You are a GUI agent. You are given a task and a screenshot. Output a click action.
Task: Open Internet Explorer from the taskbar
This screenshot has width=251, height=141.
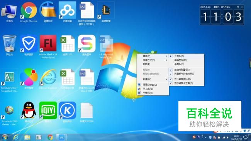[16, 137]
